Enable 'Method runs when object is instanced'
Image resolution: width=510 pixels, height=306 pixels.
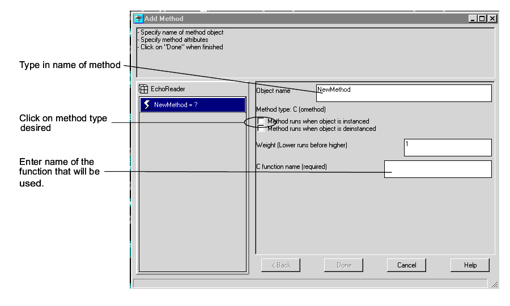tap(261, 121)
